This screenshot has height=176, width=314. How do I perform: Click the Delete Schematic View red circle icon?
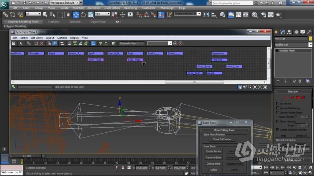tap(180, 43)
